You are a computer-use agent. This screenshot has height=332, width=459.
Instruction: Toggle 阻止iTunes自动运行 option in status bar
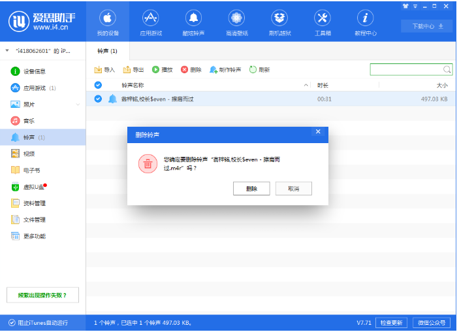[12, 323]
